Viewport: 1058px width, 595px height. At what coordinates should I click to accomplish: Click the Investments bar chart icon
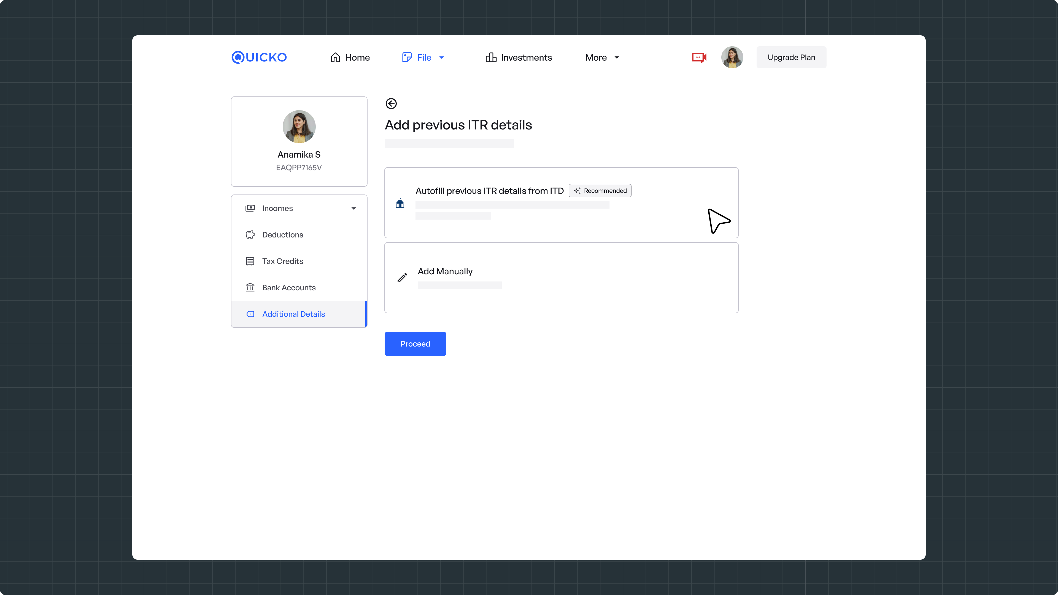pos(491,57)
